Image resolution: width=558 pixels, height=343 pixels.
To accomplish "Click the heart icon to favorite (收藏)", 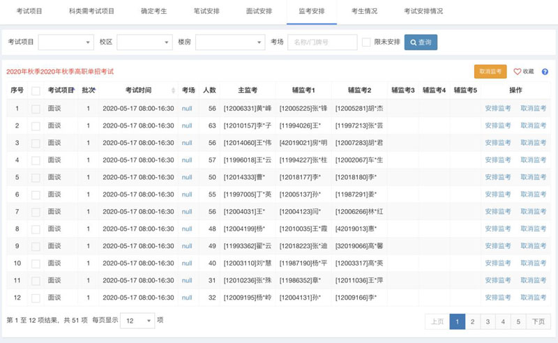I will point(518,72).
